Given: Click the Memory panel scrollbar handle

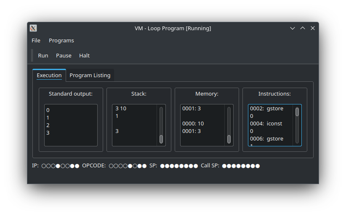Looking at the screenshot, I should coord(229,139).
